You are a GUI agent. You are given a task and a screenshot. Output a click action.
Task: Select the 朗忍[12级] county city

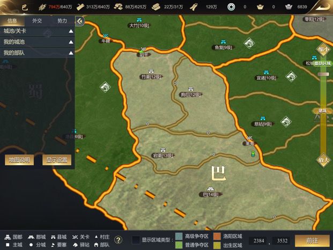click(191, 89)
